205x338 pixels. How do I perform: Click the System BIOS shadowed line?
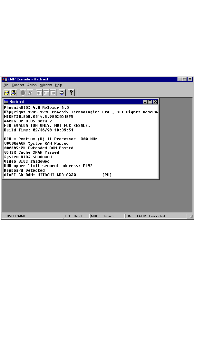28,157
